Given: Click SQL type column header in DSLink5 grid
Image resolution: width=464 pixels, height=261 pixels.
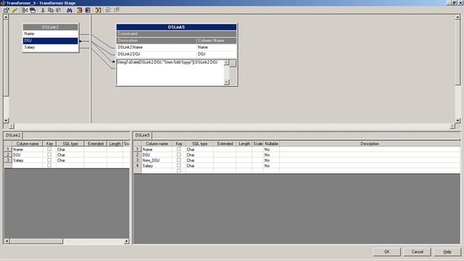Looking at the screenshot, I should coord(199,144).
